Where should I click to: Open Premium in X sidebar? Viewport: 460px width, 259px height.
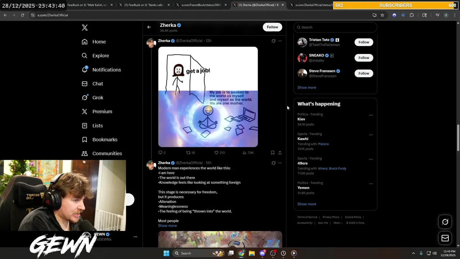[97, 112]
